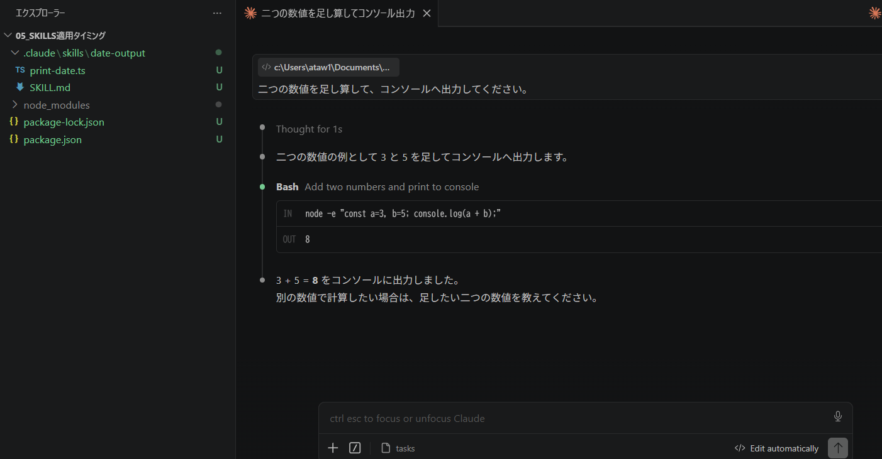Collapse the .claude\skills\date-output folder
Viewport: 882px width, 459px height.
[x=16, y=53]
